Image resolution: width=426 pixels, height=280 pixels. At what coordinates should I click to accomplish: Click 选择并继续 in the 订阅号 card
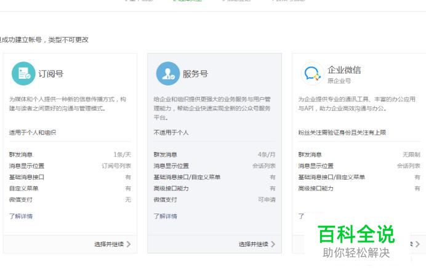point(109,244)
